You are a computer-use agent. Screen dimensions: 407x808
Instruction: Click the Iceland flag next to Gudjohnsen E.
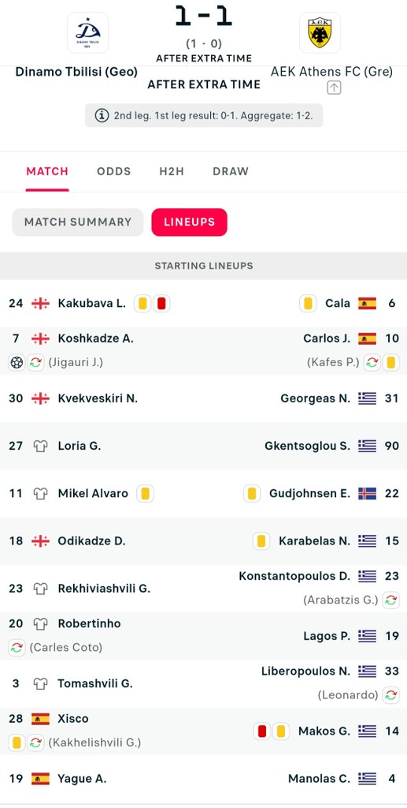point(368,494)
